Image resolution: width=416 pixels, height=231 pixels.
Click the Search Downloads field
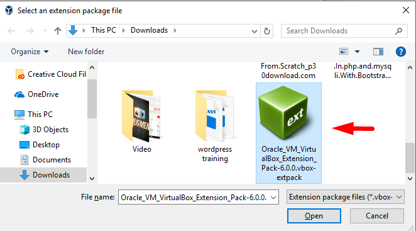344,31
